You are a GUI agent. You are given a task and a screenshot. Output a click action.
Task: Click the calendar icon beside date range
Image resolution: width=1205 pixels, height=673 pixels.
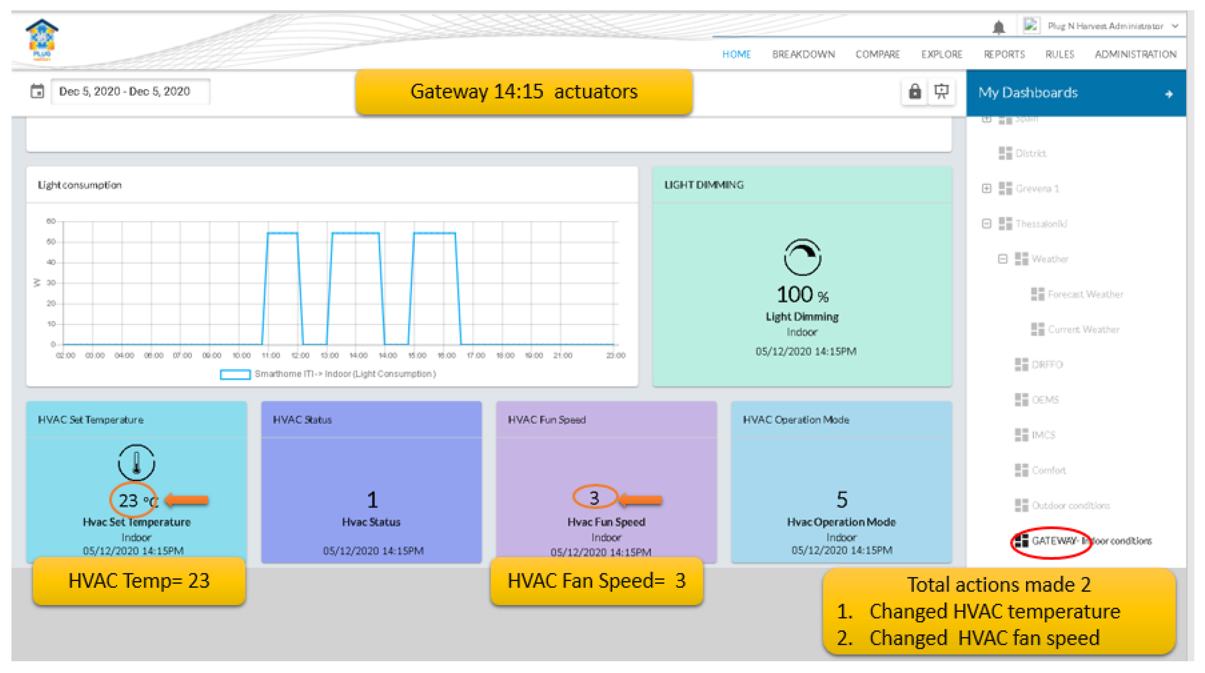point(37,91)
